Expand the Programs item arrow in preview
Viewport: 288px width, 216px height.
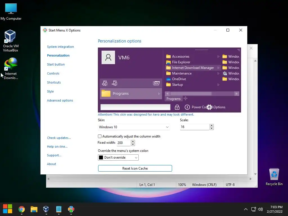click(x=159, y=94)
